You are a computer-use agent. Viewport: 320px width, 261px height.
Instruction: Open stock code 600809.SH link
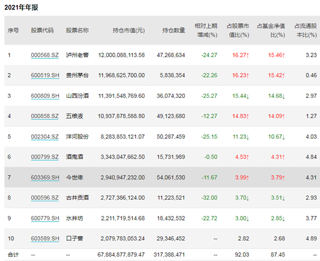(45, 95)
